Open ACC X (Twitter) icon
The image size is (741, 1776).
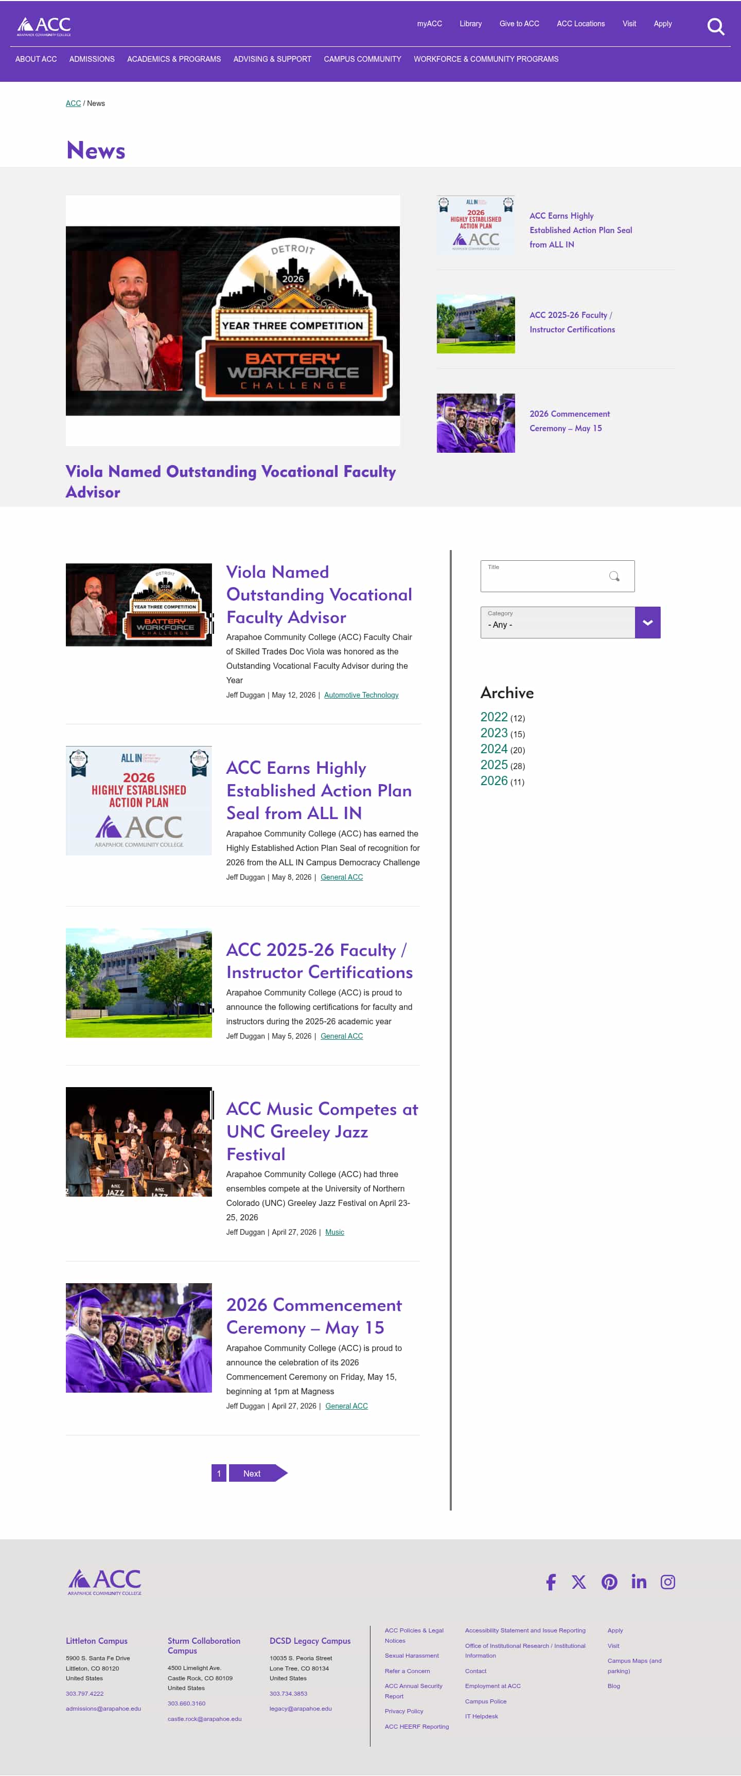578,1582
